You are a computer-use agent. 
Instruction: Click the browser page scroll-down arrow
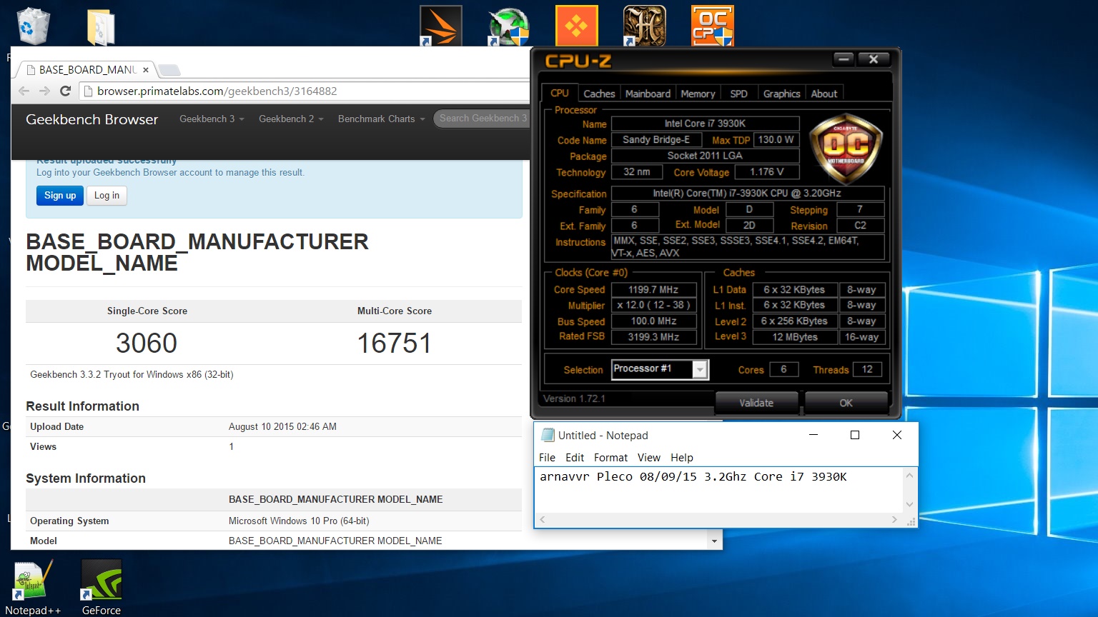pyautogui.click(x=714, y=541)
